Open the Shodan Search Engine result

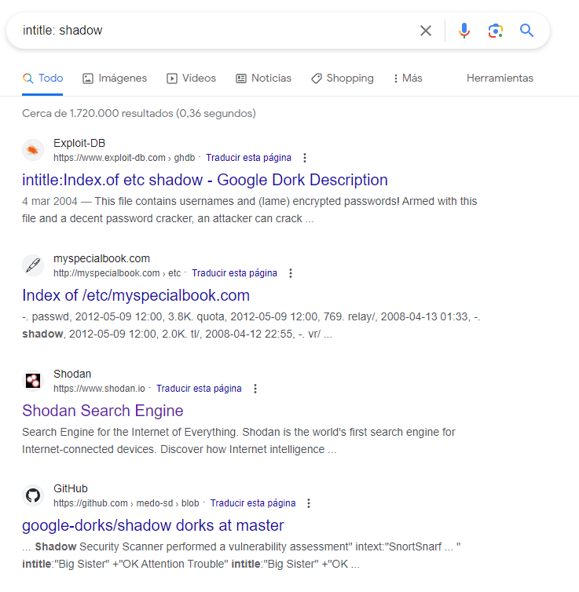click(x=103, y=411)
